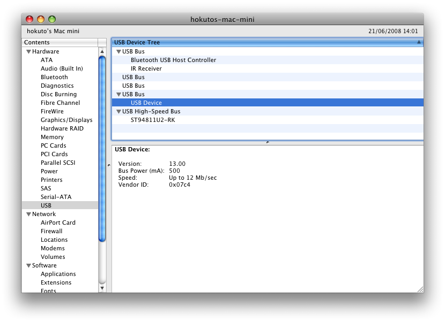The width and height of the screenshot is (445, 322).
Task: Select Bluetooth in the Hardware list
Action: pos(54,77)
